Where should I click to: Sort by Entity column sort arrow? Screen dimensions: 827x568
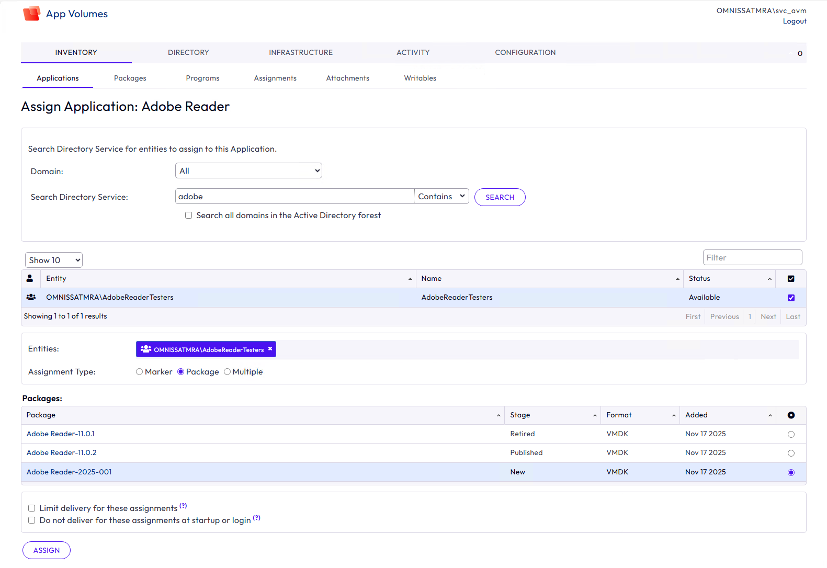pos(410,279)
